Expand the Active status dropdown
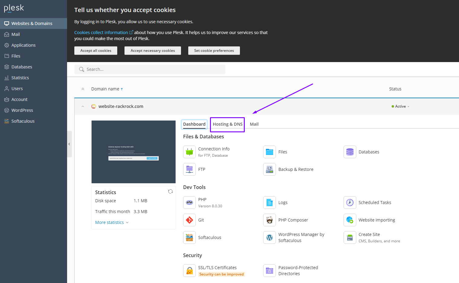 tap(401, 106)
